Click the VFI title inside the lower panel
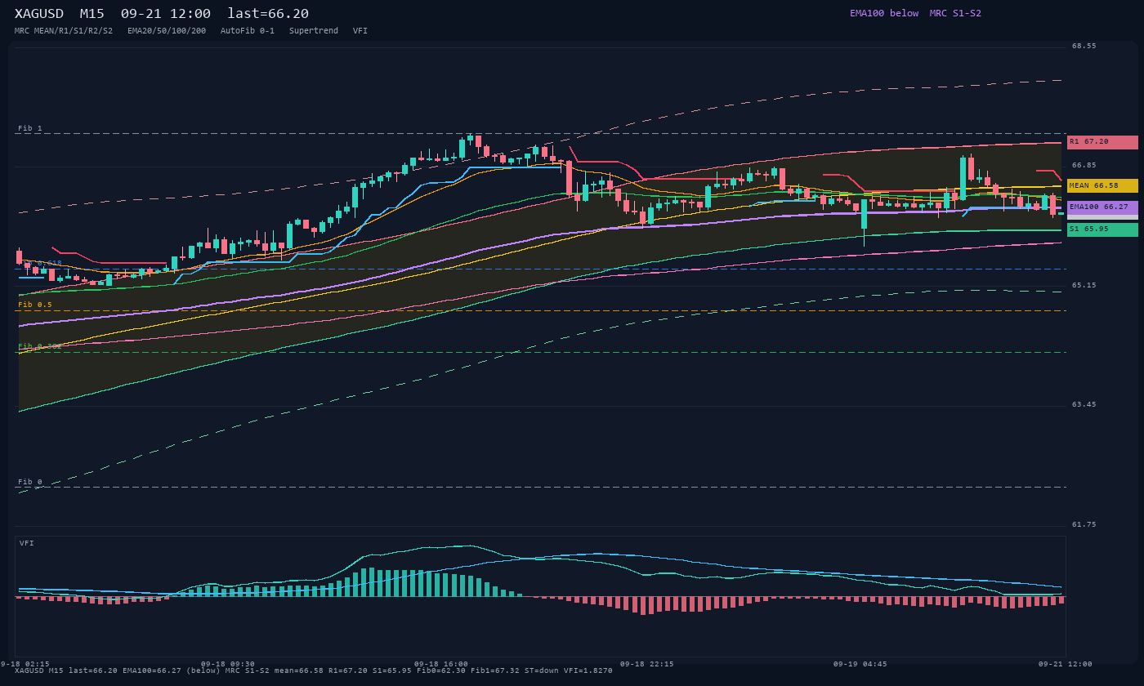Screen dimensions: 1144x686 (27, 543)
